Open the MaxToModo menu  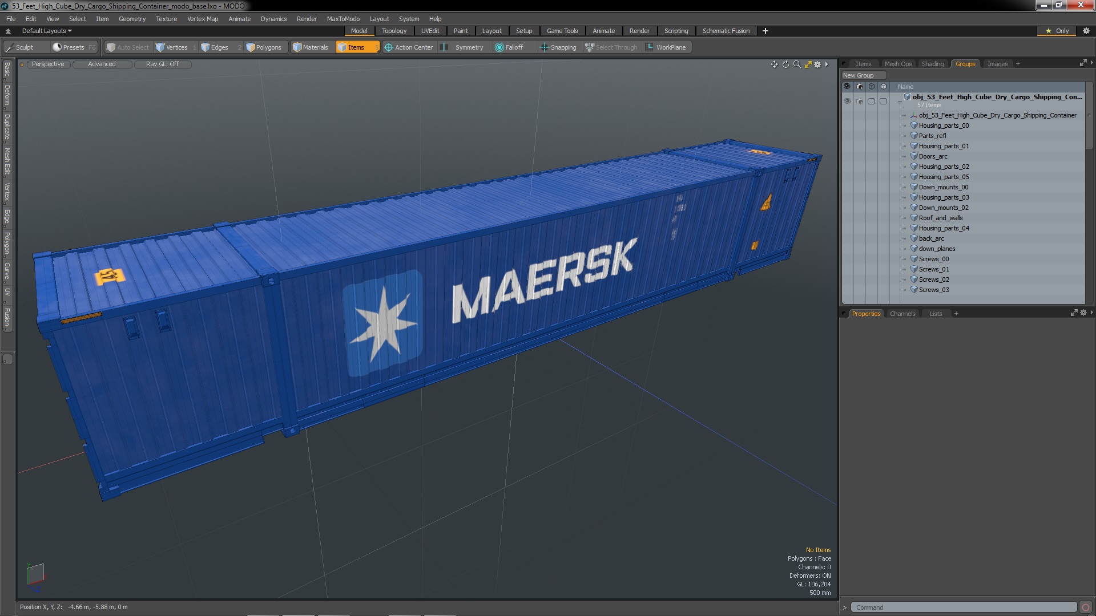click(x=343, y=19)
